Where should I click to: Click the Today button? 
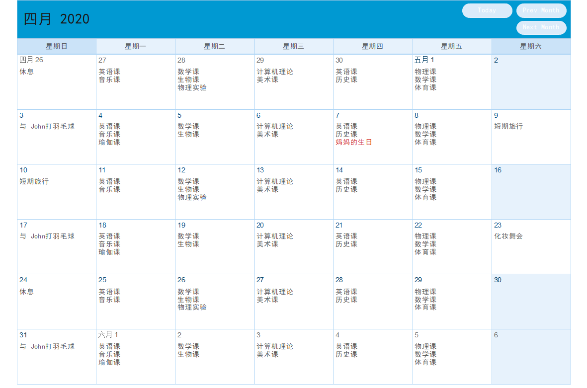point(487,10)
